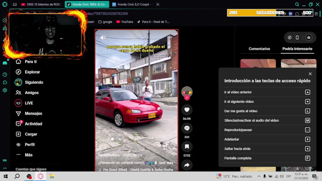The height and width of the screenshot is (181, 322).
Task: Click the L key shortcut icon
Action: pos(307,111)
